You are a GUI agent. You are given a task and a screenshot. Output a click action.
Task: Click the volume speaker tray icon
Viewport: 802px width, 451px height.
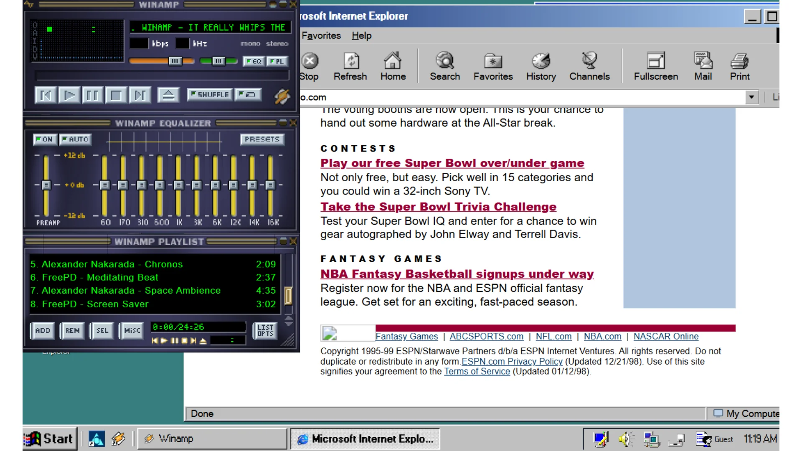[x=626, y=439]
